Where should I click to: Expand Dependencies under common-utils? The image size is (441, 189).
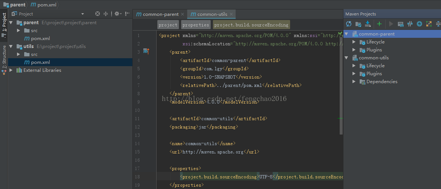coord(354,82)
